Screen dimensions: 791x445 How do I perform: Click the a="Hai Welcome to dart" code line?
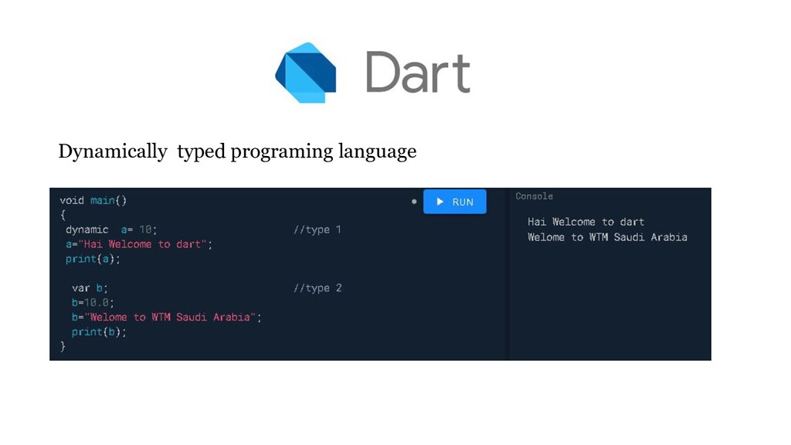pos(139,244)
